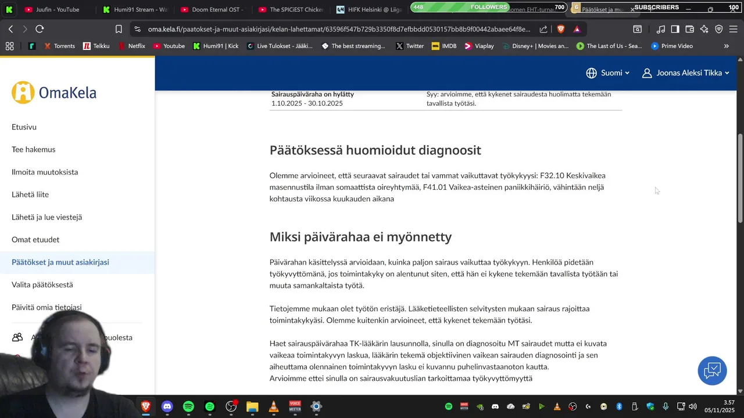Image resolution: width=744 pixels, height=418 pixels.
Task: Open VLC media player from the taskbar
Action: tap(274, 406)
